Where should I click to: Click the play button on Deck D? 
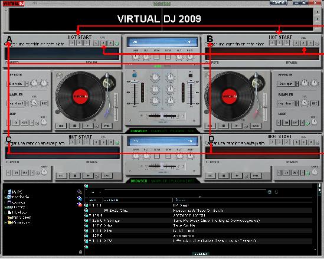(x=237, y=176)
